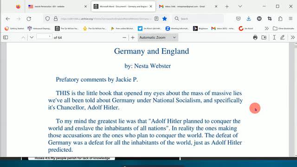
Task: Save the page to Pocket
Action: [x=238, y=19]
